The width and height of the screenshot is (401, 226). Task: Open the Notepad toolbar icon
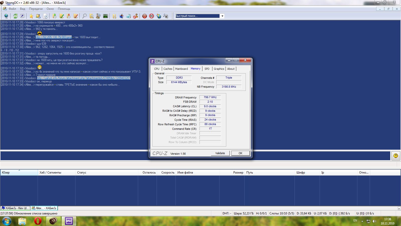pyautogui.click(x=129, y=16)
